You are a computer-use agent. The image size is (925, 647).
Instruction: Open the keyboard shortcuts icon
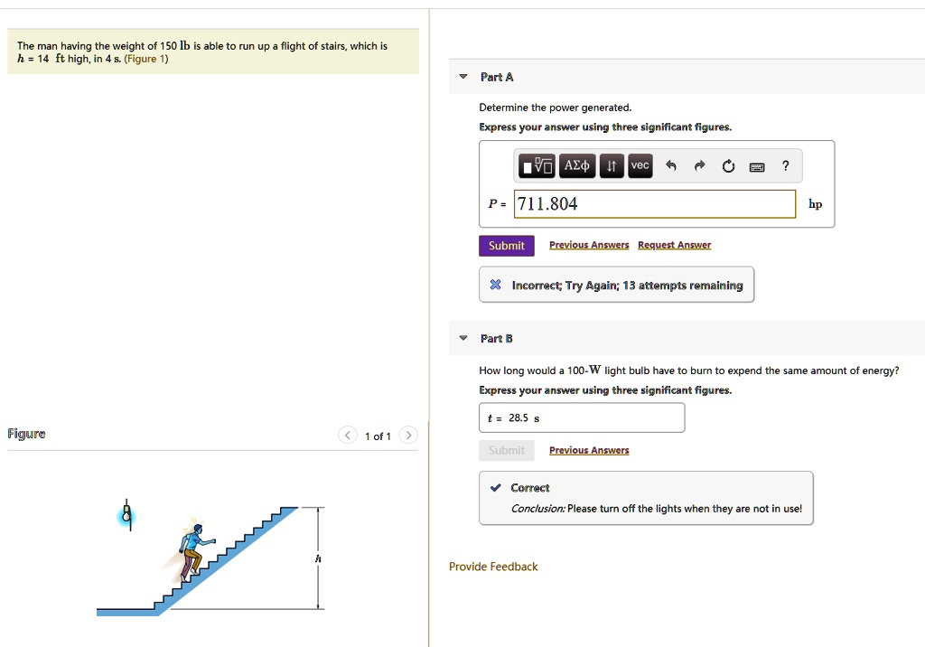tap(757, 166)
